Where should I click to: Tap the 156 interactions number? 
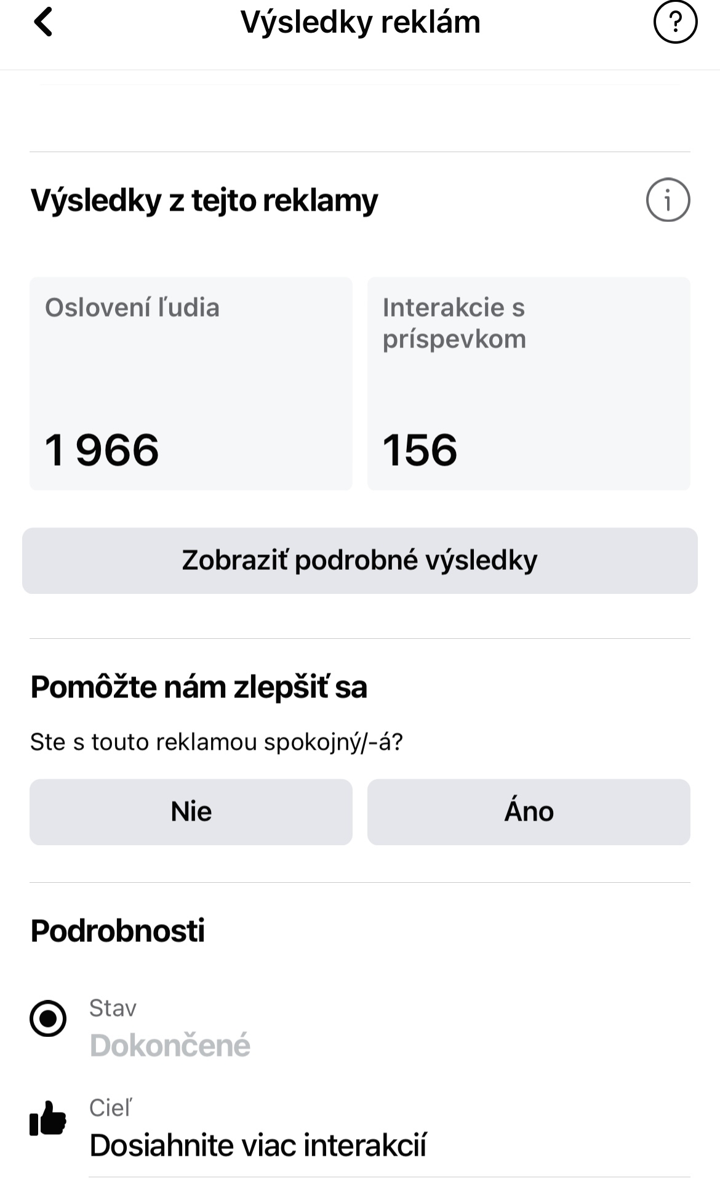tap(420, 450)
